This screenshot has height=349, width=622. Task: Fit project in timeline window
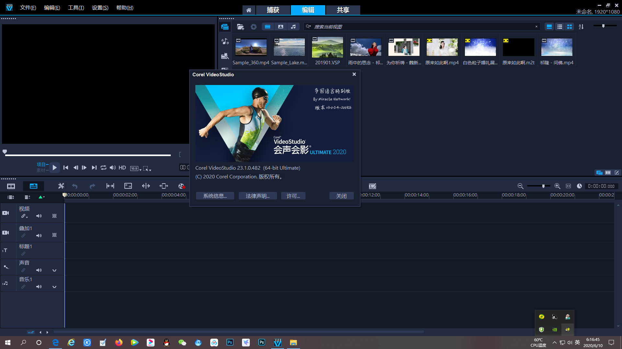[568, 186]
